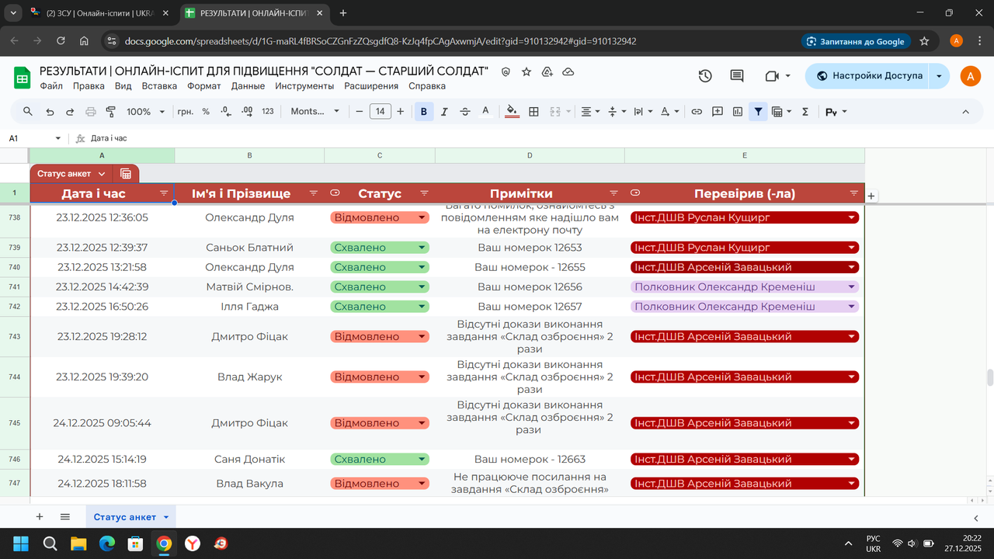This screenshot has width=994, height=559.
Task: Open filter for Примітки column
Action: pos(613,193)
